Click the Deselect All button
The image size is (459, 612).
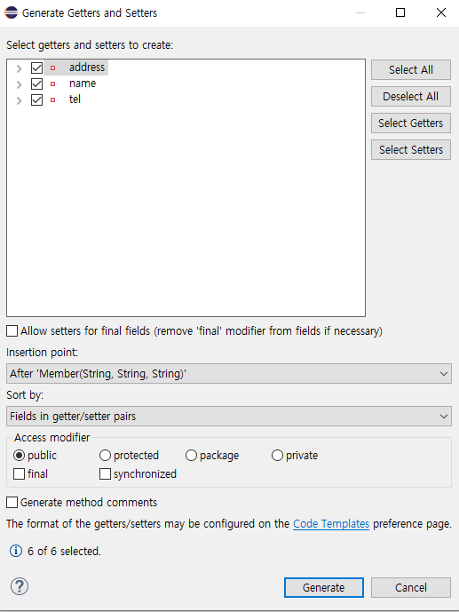point(411,97)
